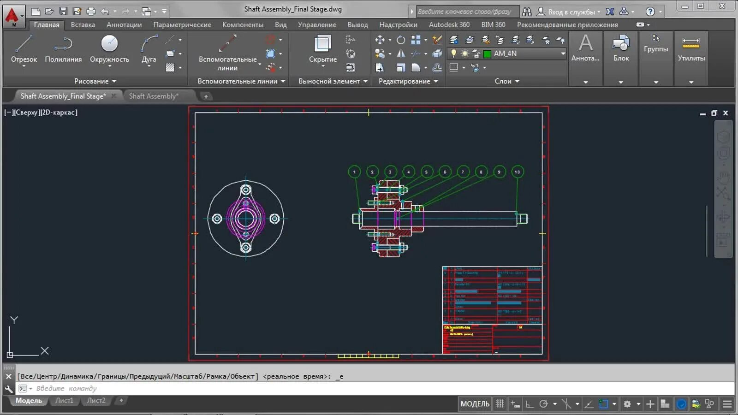Toggle ortho mode in the status bar

(x=529, y=403)
